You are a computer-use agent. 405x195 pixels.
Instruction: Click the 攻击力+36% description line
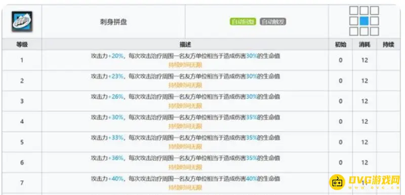[185, 158]
